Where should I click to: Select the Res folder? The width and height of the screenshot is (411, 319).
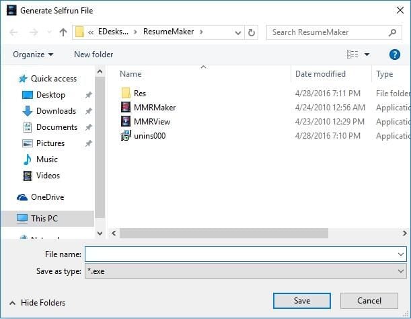tap(140, 94)
